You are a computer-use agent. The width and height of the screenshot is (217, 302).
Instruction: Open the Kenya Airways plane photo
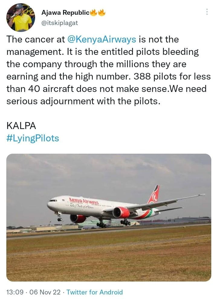[108, 217]
